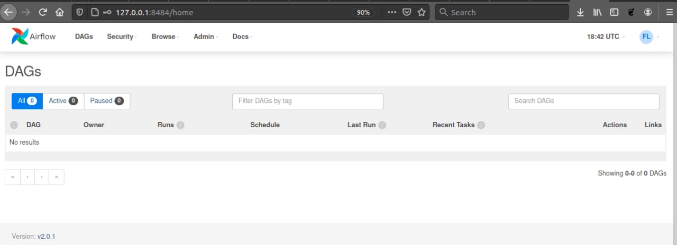This screenshot has height=245, width=677.
Task: Click the Links column header
Action: (653, 125)
